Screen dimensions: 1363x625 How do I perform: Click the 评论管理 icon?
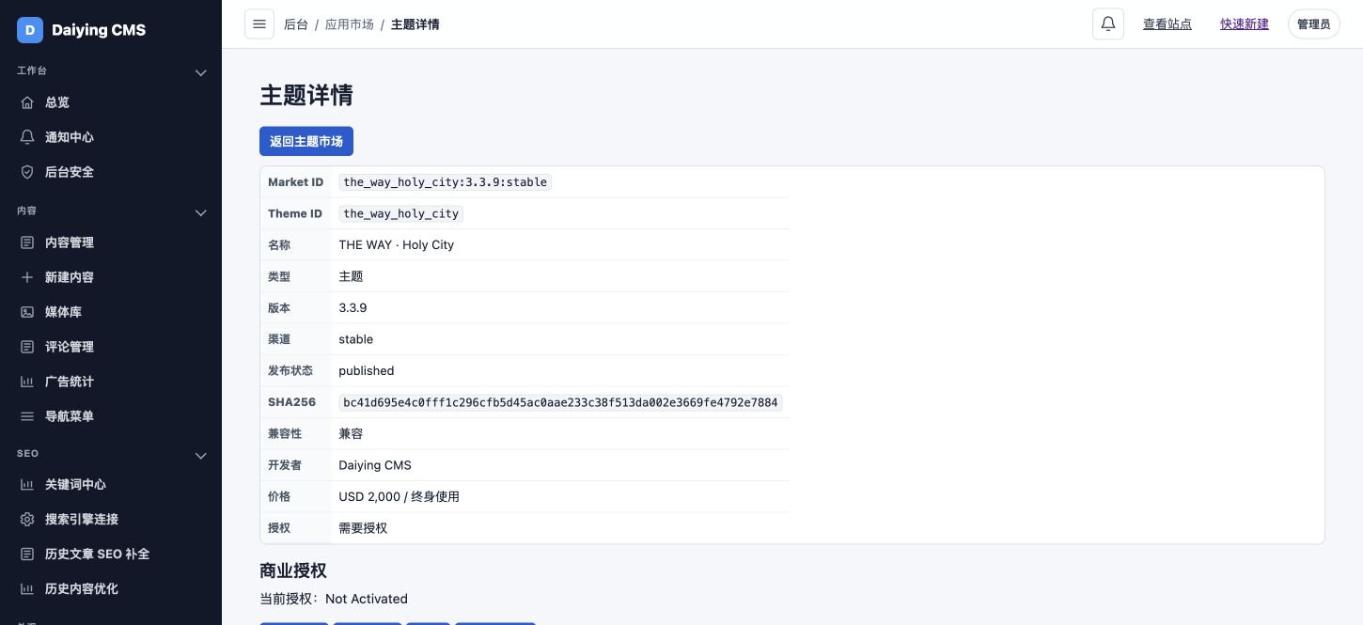click(x=27, y=347)
